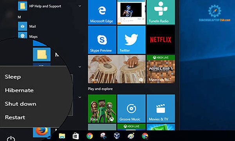Viewport: 235px width, 141px height.
Task: Click the Power button icon
Action: pyautogui.click(x=11, y=138)
